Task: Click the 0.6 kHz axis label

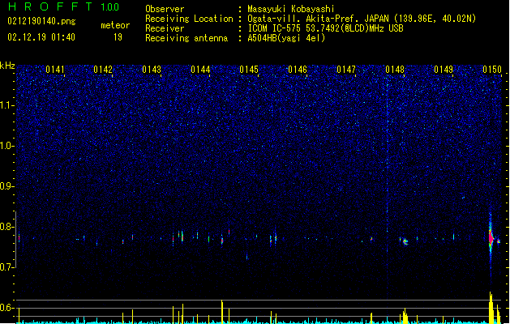Action: (x=7, y=308)
